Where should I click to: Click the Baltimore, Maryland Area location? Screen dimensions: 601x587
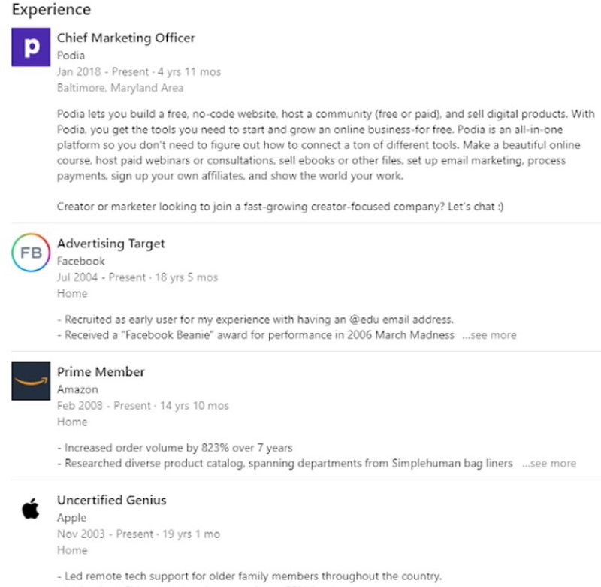tap(120, 88)
